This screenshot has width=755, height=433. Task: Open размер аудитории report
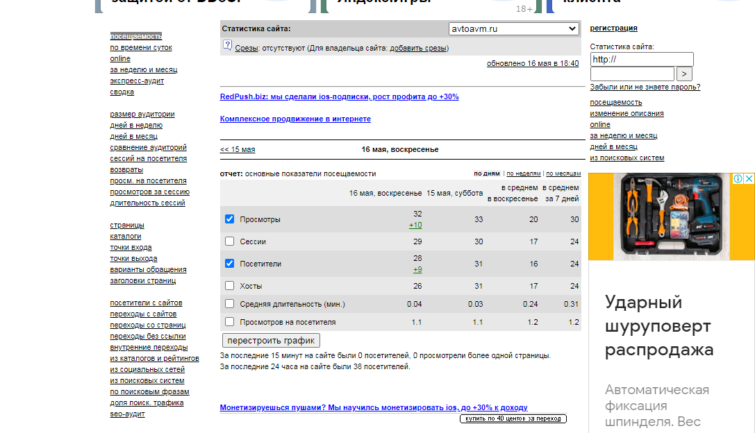point(142,114)
